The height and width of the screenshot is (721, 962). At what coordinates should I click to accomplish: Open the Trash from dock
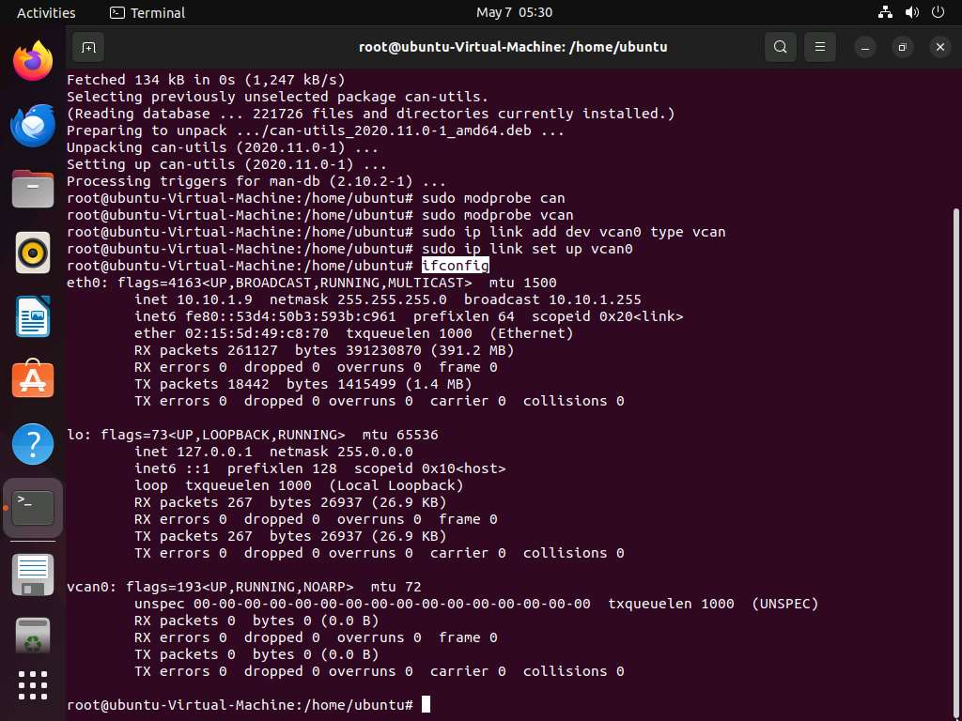click(x=33, y=637)
